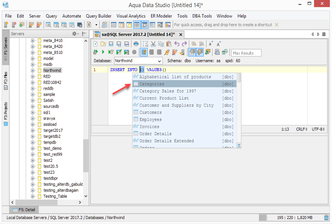Screen dimensions: 332x224
Task: Open the Query Builder menu
Action: click(x=98, y=16)
